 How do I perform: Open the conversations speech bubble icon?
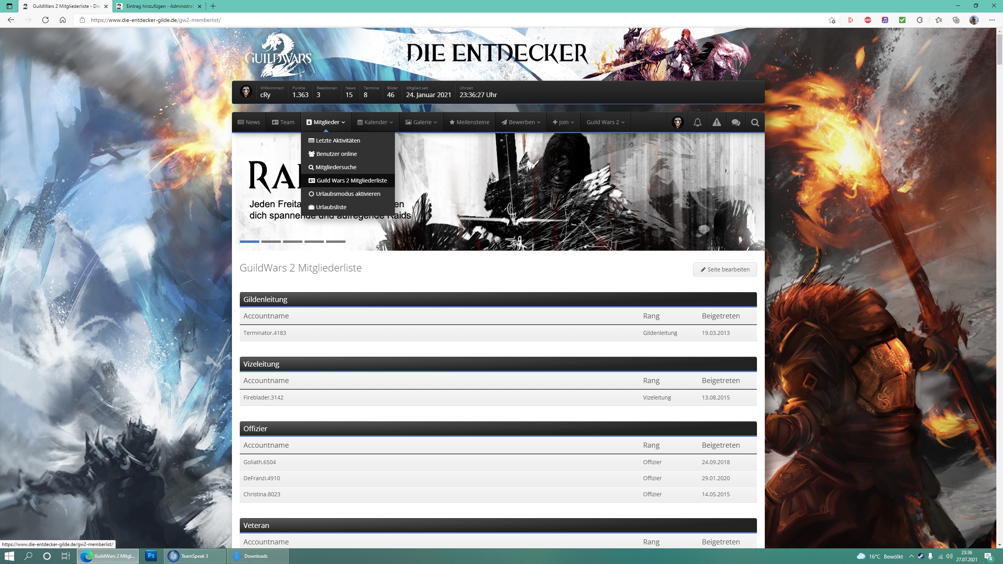(736, 122)
